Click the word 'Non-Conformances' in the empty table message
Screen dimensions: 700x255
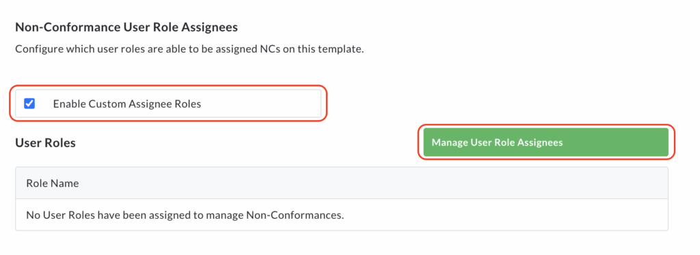pyautogui.click(x=295, y=215)
